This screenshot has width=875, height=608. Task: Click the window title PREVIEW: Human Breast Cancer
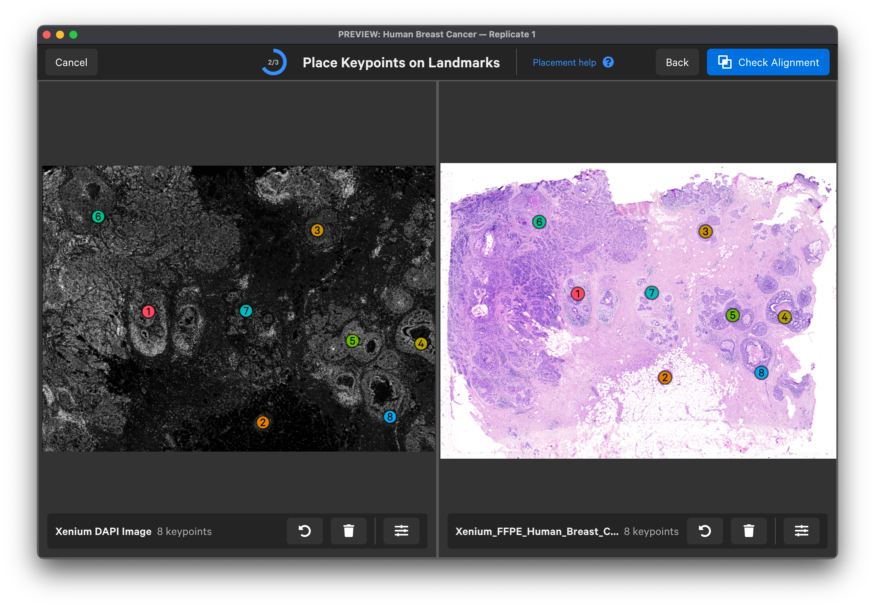pyautogui.click(x=437, y=34)
